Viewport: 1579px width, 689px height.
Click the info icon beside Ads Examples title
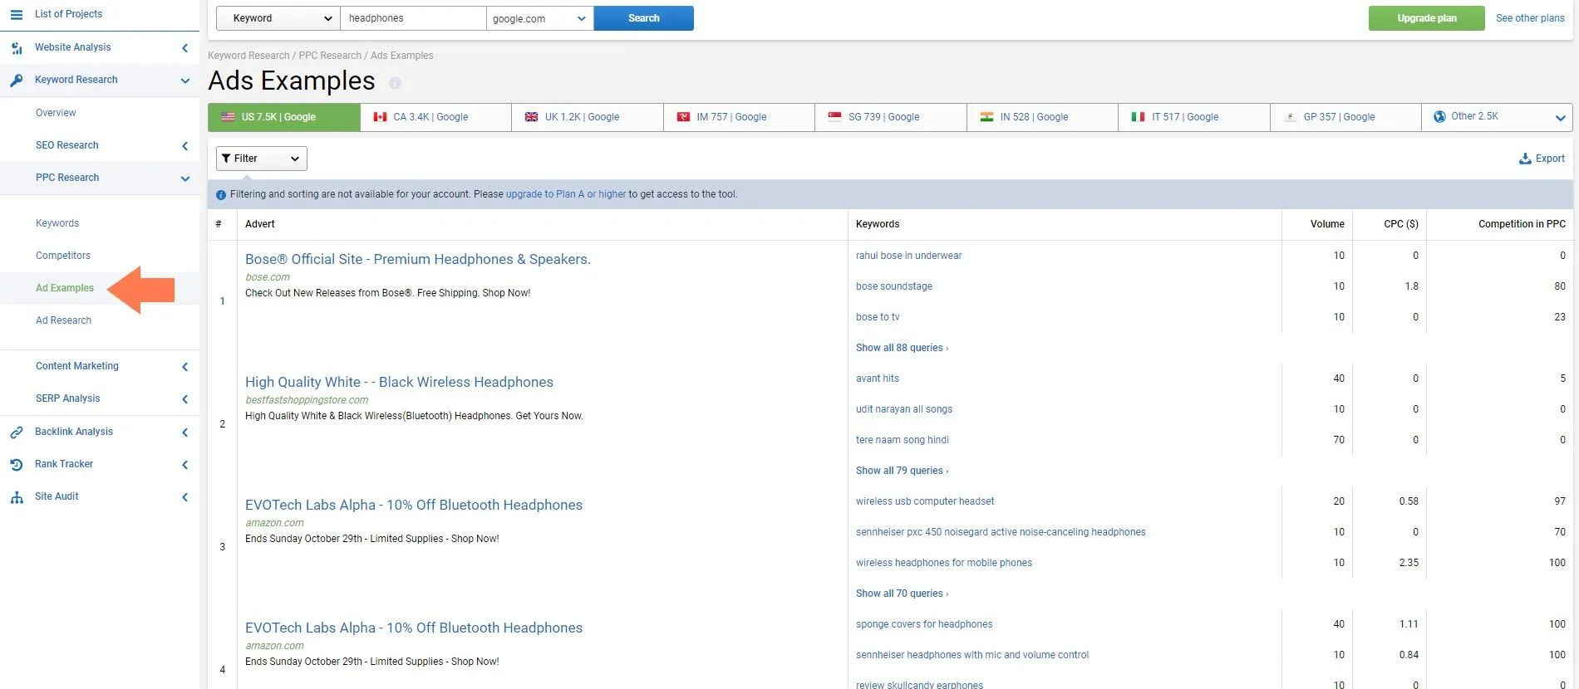point(395,83)
